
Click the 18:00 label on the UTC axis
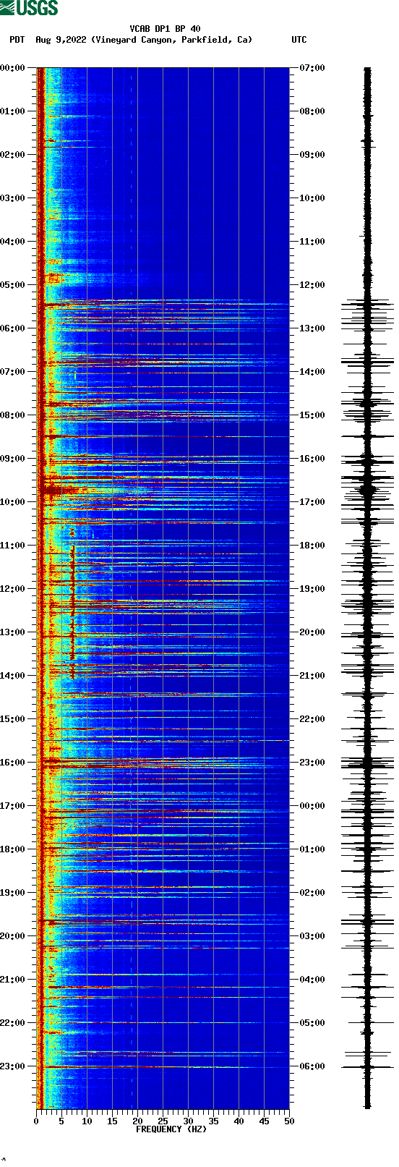click(x=312, y=546)
